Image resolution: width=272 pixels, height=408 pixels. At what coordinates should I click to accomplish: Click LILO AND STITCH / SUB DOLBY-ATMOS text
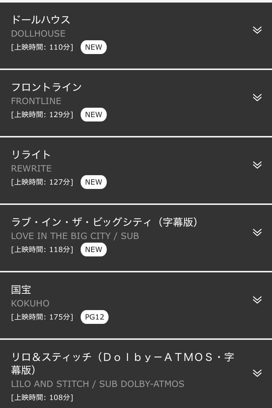pyautogui.click(x=98, y=384)
